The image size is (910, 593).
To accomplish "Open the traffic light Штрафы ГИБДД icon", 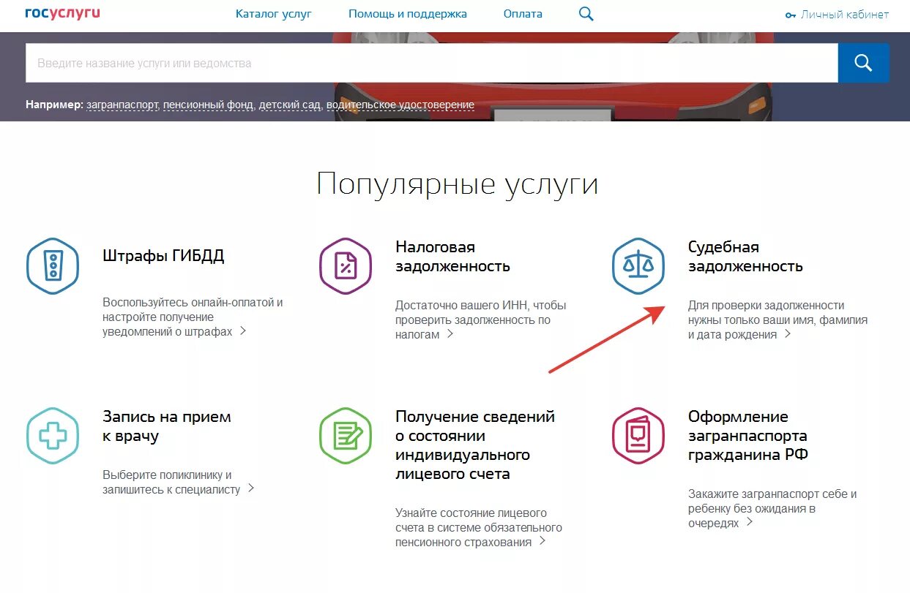I will pos(53,265).
